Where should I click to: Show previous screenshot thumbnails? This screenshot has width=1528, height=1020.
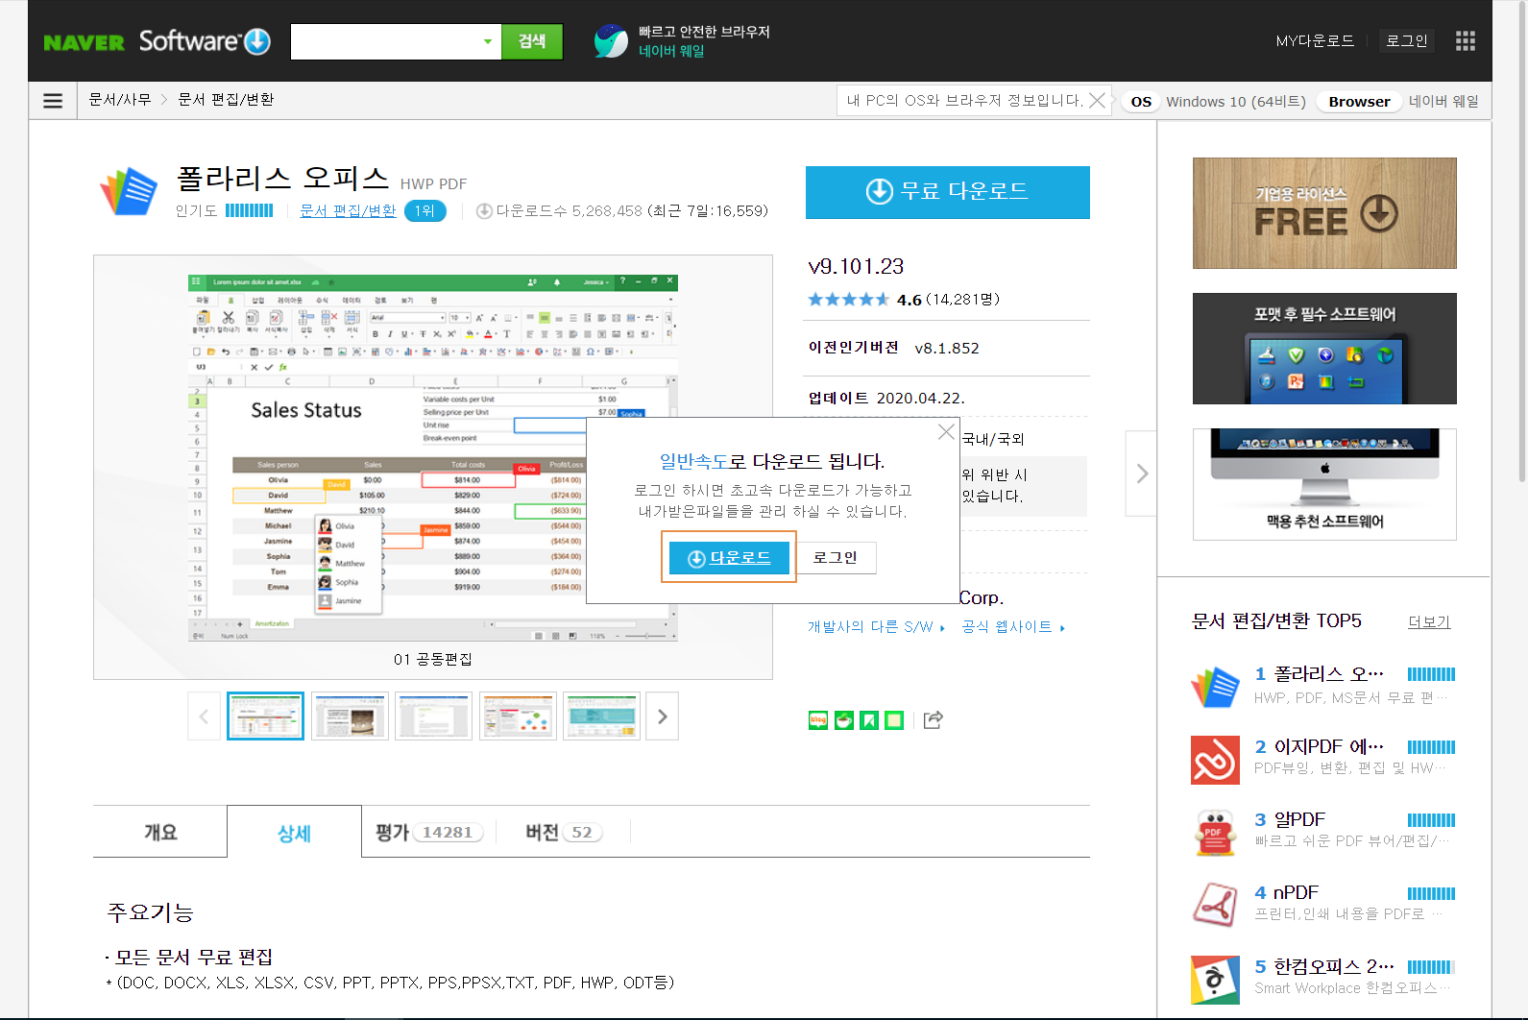coord(204,716)
